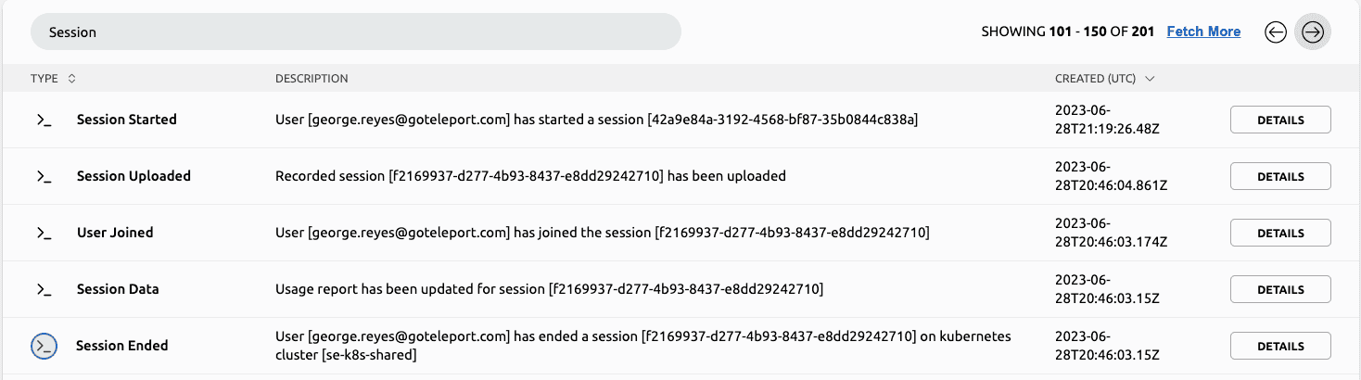Image resolution: width=1361 pixels, height=380 pixels.
Task: Open details for Session Ended event
Action: (1279, 346)
